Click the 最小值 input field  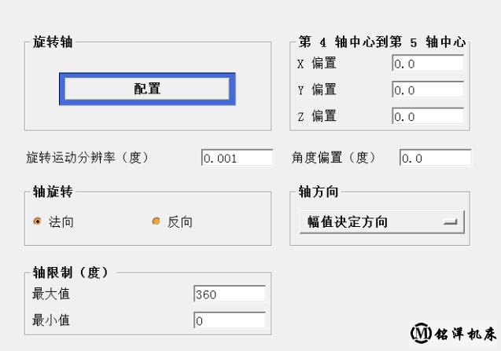point(229,320)
